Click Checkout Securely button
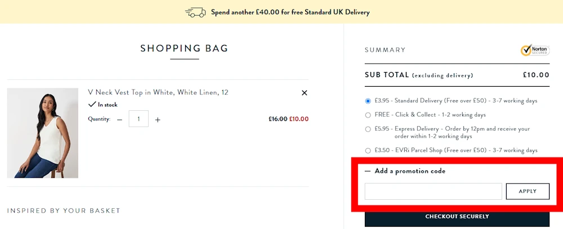The image size is (563, 229). pos(457,217)
